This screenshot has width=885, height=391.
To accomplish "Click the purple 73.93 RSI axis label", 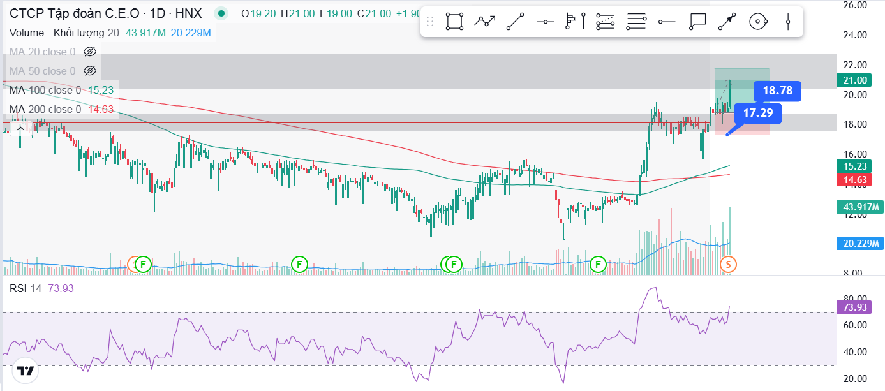I will (854, 307).
